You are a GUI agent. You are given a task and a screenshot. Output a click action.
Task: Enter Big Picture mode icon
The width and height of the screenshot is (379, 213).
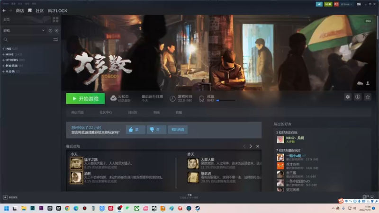point(359,4)
